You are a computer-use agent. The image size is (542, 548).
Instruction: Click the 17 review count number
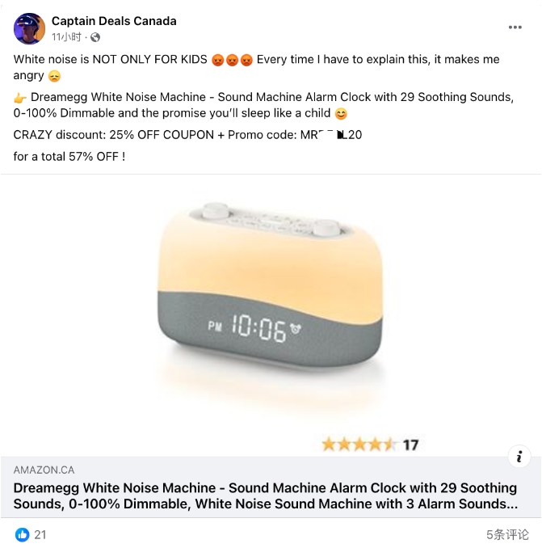tap(410, 445)
